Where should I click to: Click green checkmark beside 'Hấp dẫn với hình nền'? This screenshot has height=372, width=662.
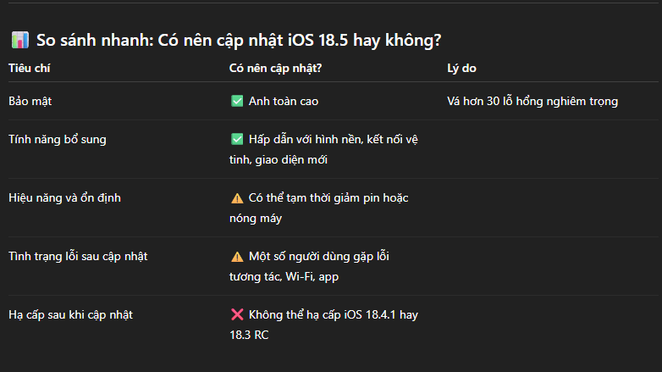pyautogui.click(x=237, y=140)
